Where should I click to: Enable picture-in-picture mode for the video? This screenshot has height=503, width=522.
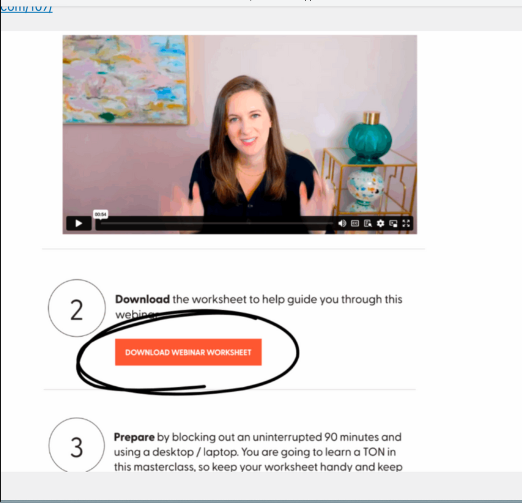point(393,223)
